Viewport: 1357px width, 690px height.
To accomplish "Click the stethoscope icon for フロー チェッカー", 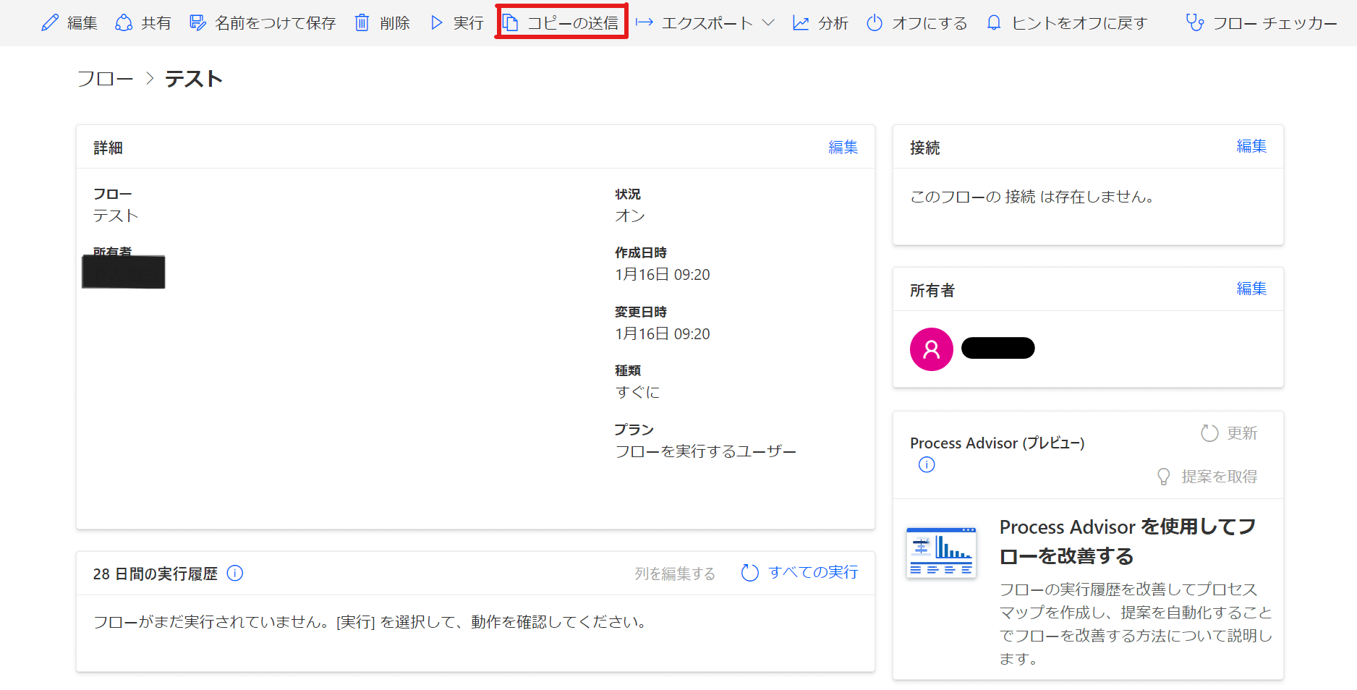I will tap(1195, 23).
